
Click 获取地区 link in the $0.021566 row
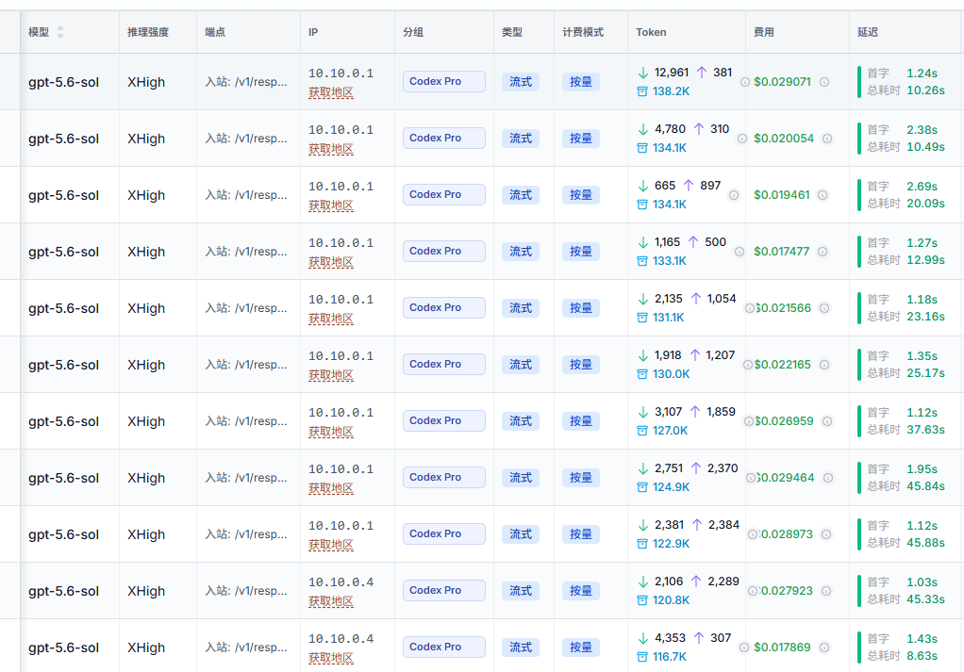(x=331, y=319)
